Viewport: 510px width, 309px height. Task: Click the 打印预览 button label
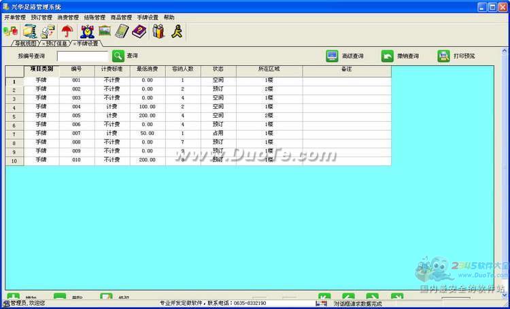[x=464, y=56]
